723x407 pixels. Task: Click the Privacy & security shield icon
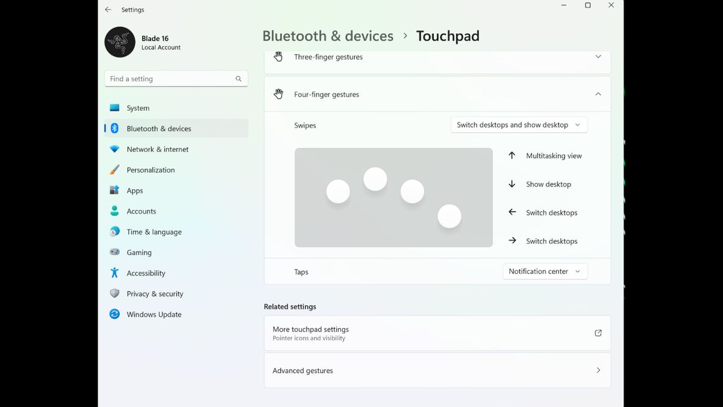114,294
